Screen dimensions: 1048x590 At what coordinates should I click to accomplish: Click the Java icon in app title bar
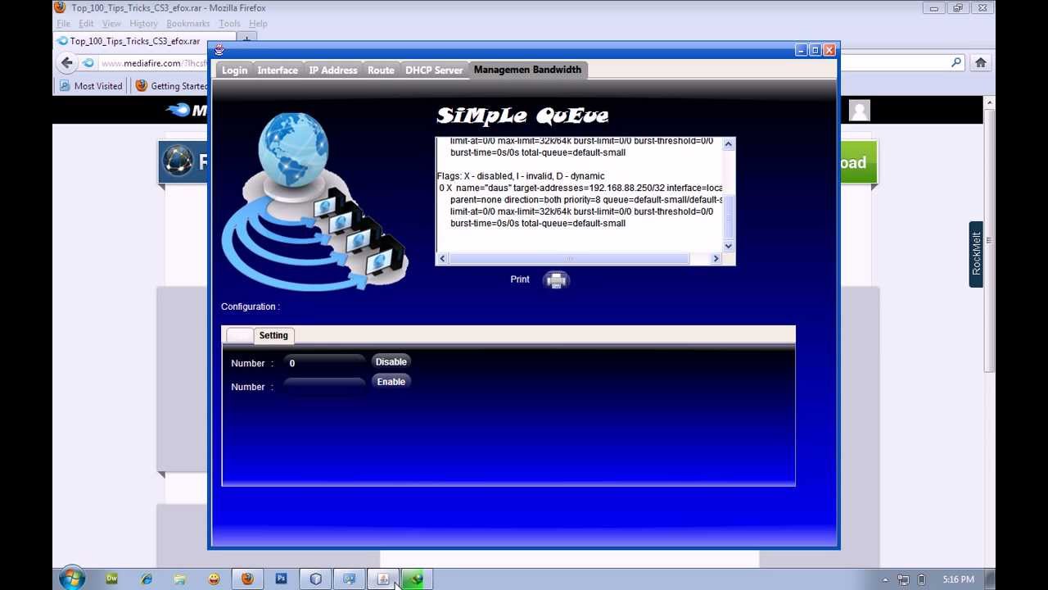click(219, 50)
